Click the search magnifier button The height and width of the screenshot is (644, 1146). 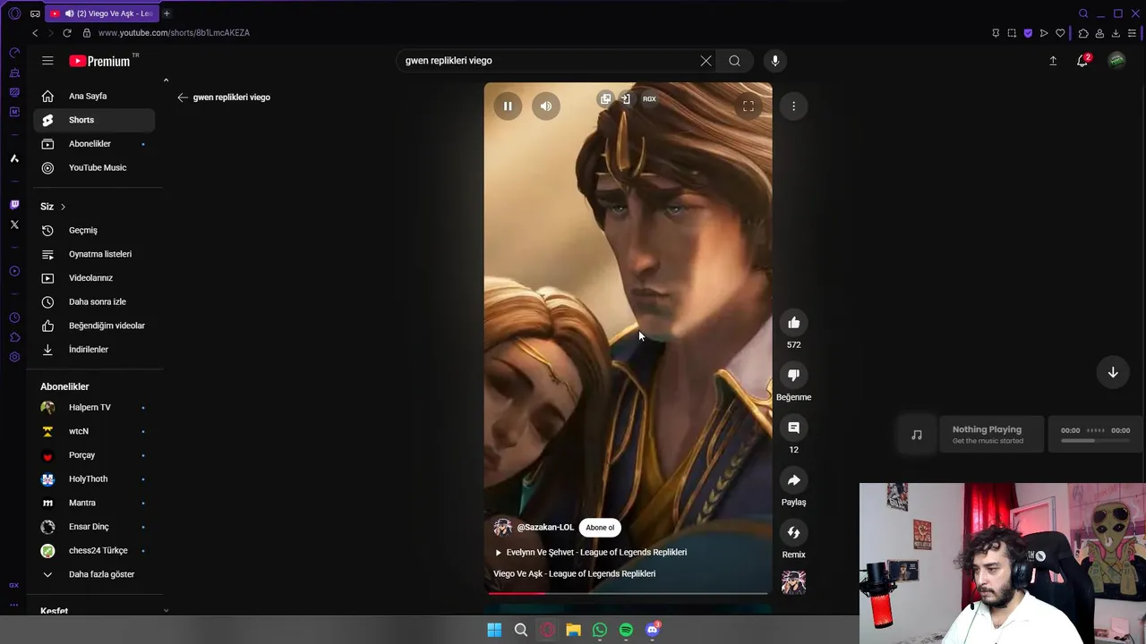point(734,61)
